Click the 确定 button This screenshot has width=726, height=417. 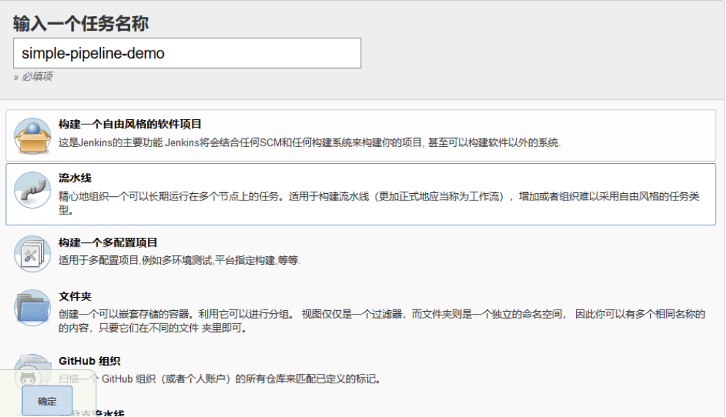[x=47, y=401]
